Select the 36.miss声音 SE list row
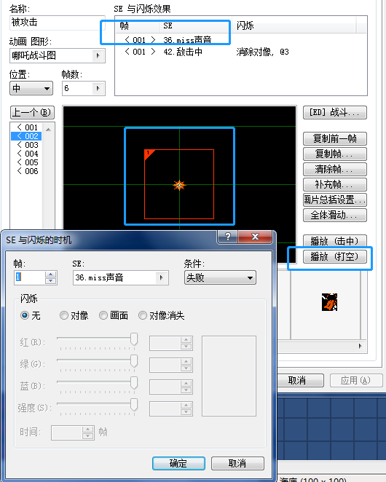This screenshot has width=386, height=482. 241,40
